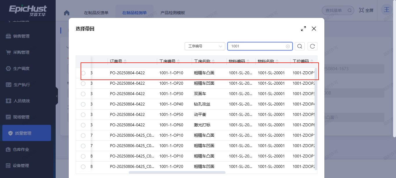Click the home icon in the top navigation
Image resolution: width=396 pixels, height=178 pixels.
pyautogui.click(x=66, y=12)
